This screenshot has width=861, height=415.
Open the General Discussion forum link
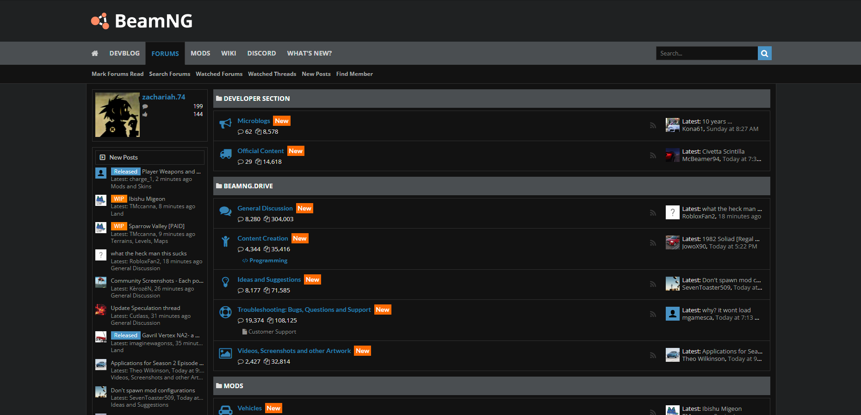point(265,208)
